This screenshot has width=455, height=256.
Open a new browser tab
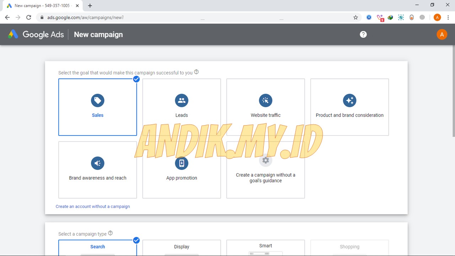tap(90, 6)
